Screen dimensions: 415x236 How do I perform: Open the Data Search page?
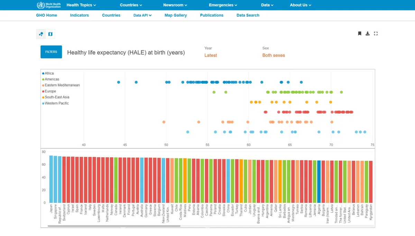(248, 15)
